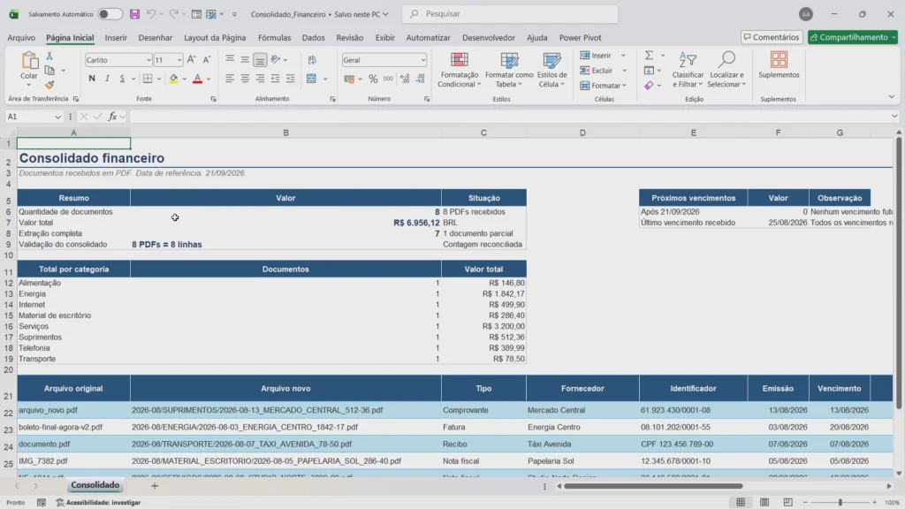The height and width of the screenshot is (509, 905).
Task: Open Formatar como Tabela
Action: (509, 70)
